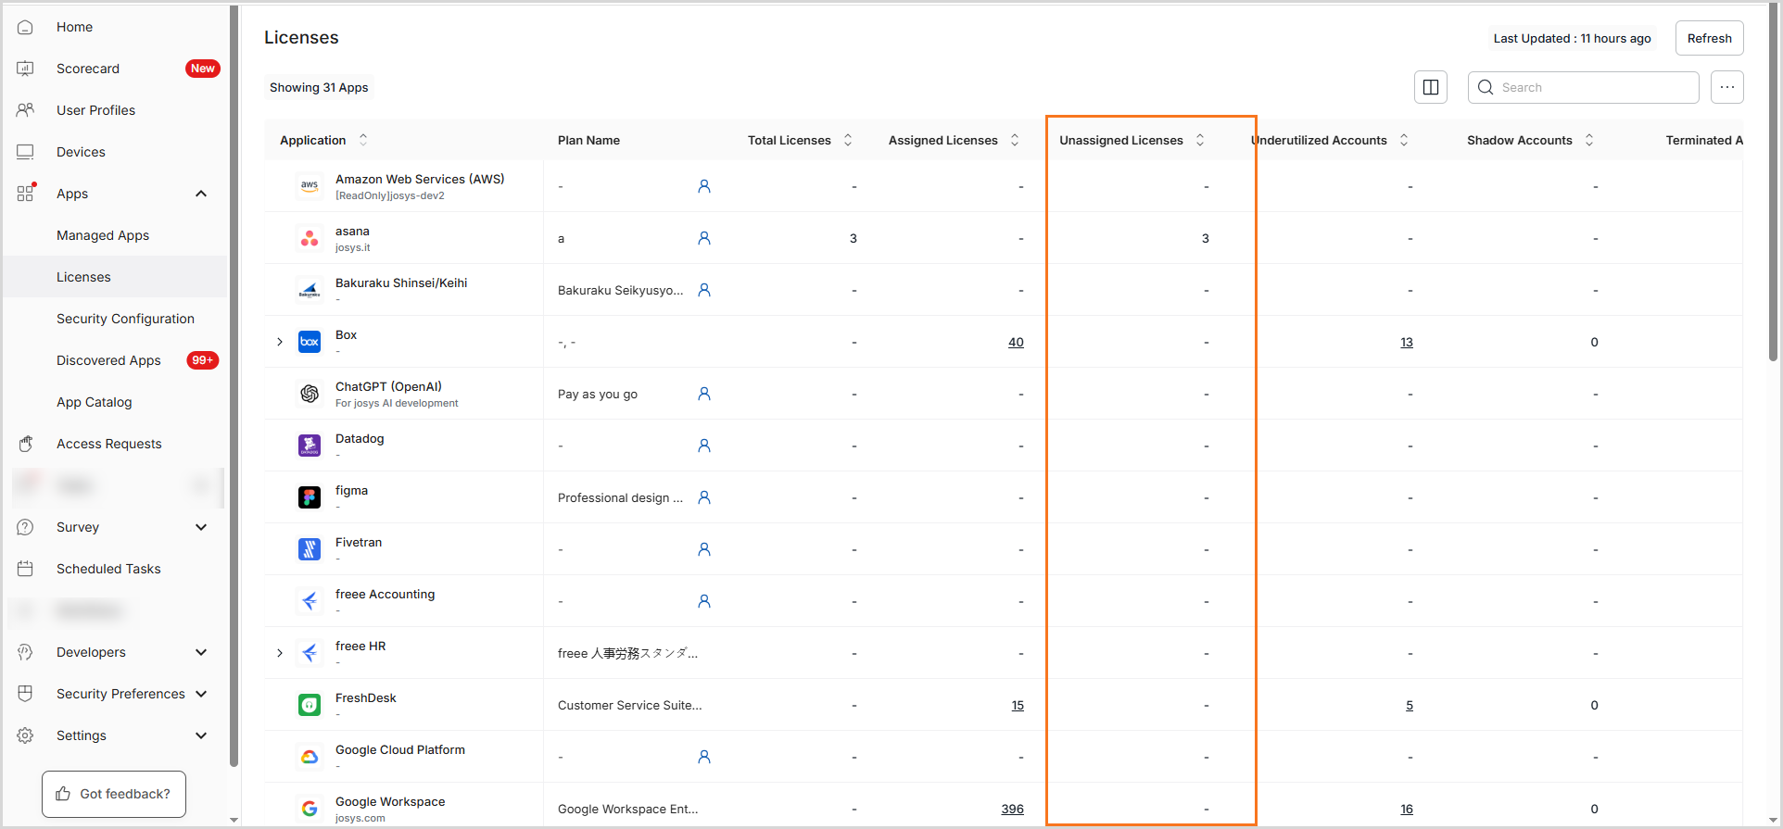
Task: Click the user icon in asana row
Action: click(x=704, y=238)
